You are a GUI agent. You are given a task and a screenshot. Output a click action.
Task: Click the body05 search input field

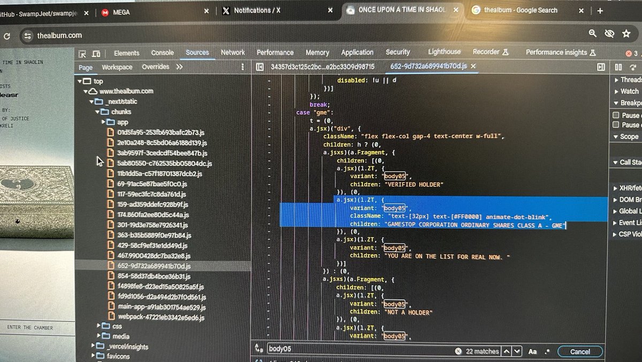358,349
